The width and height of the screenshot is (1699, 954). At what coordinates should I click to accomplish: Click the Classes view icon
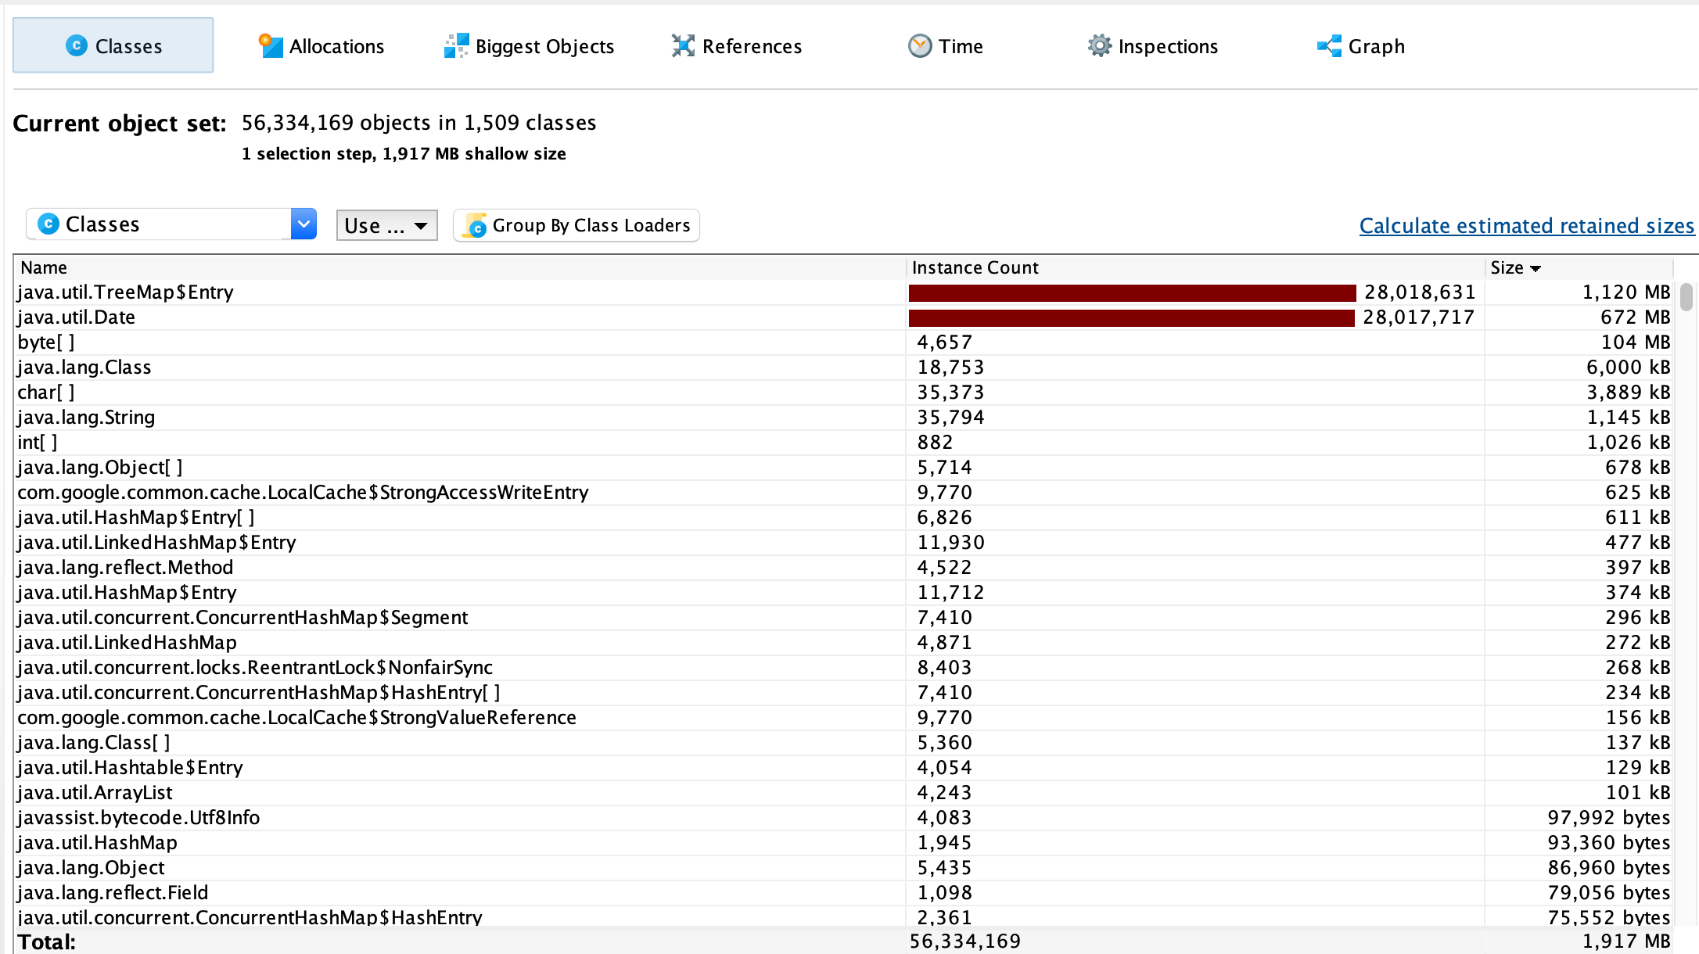[x=76, y=46]
